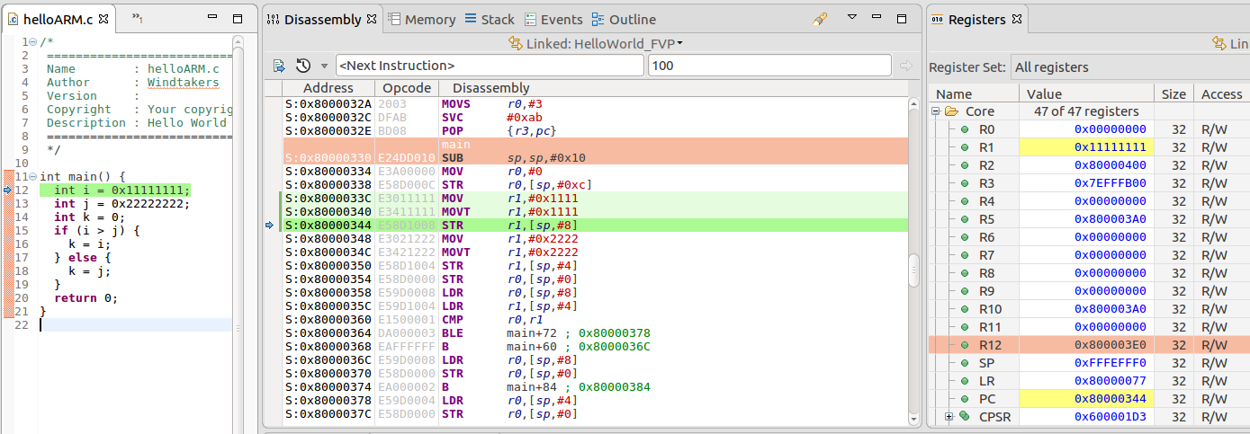Click line 12 current instruction arrow marker
Viewport: 1250px width, 434px height.
tap(8, 190)
